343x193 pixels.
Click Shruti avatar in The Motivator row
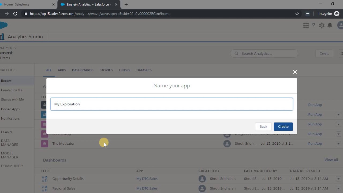tap(227, 144)
